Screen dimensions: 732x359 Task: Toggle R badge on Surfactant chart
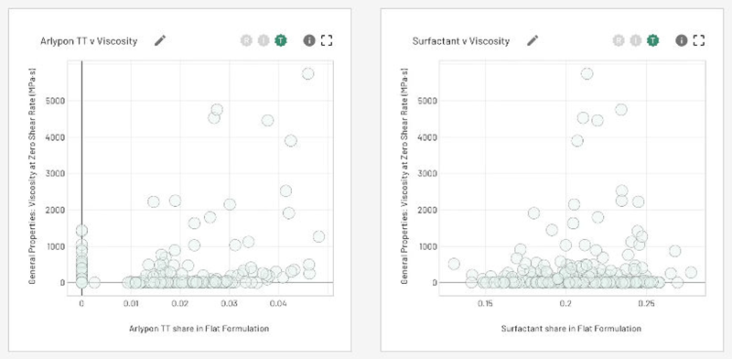coord(619,40)
